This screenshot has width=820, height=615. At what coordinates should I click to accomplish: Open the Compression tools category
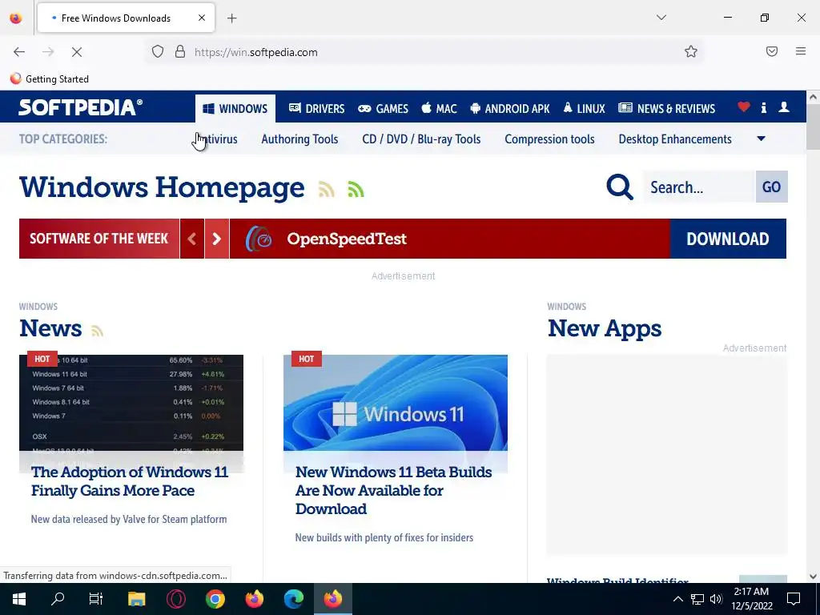click(549, 139)
